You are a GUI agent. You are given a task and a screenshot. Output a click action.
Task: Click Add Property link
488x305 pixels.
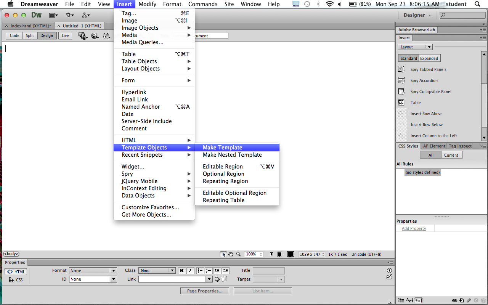pyautogui.click(x=414, y=228)
